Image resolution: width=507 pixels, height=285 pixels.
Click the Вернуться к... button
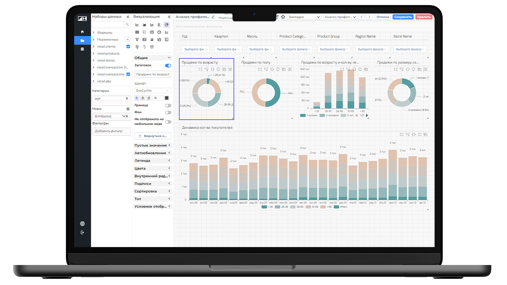tap(153, 136)
